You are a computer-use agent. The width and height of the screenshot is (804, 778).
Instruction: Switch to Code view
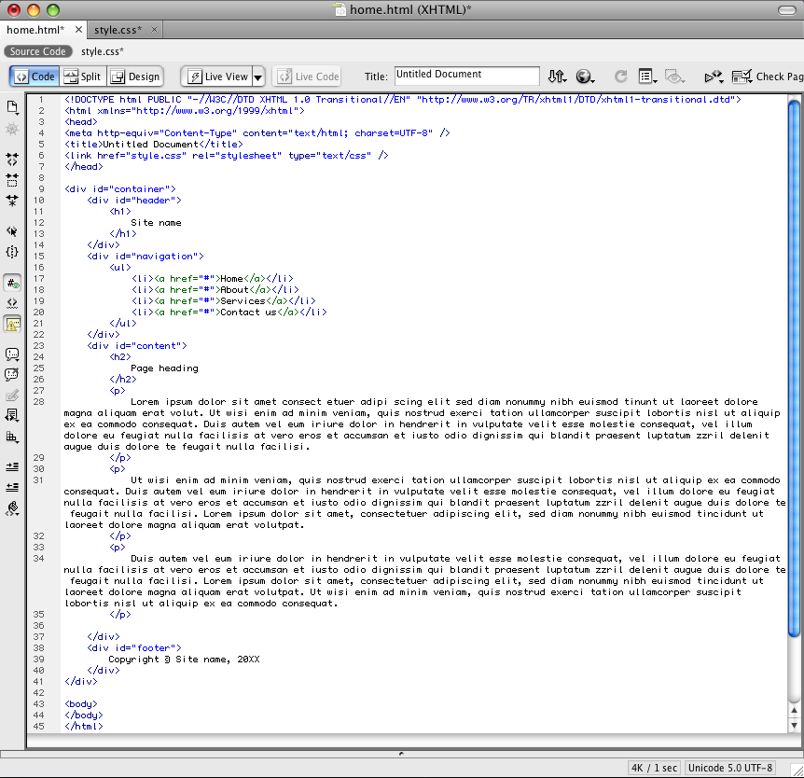[x=35, y=76]
